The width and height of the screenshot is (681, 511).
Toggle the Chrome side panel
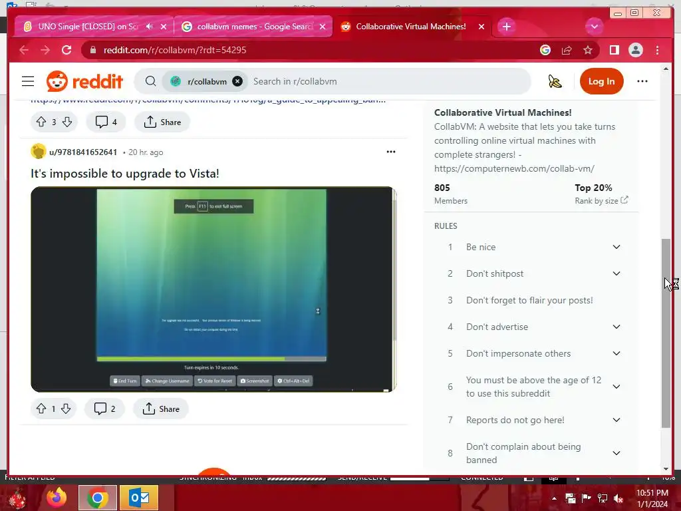coord(614,50)
